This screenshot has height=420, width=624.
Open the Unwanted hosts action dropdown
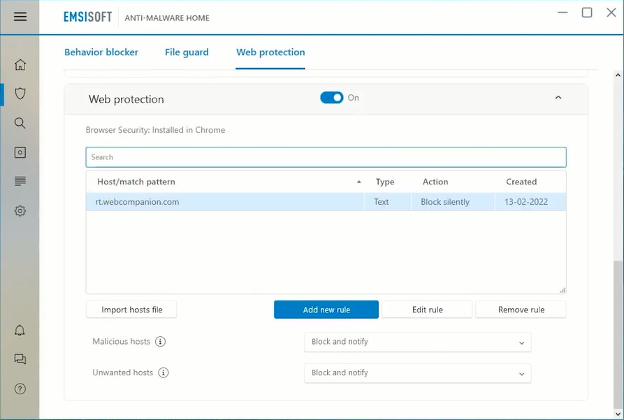tap(417, 373)
